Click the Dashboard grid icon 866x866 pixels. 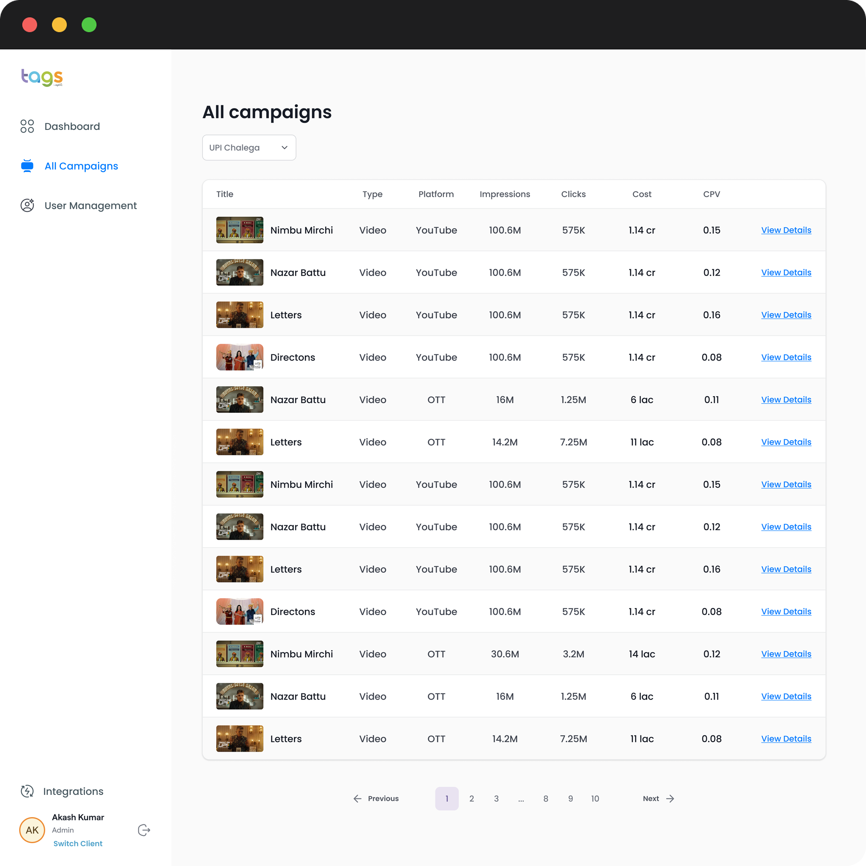coord(27,126)
